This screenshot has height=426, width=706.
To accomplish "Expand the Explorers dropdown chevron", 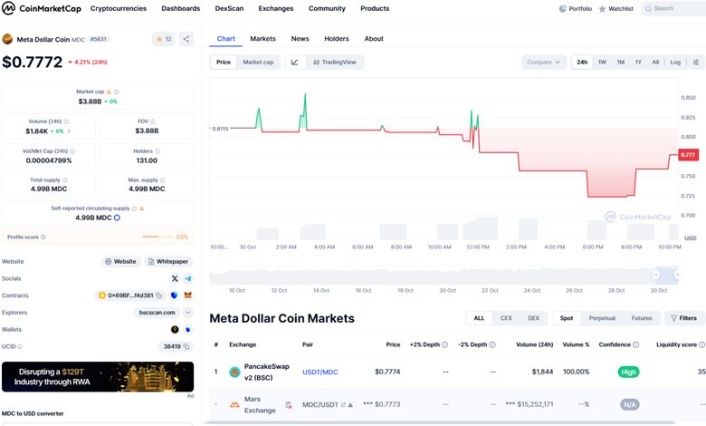I will [188, 313].
